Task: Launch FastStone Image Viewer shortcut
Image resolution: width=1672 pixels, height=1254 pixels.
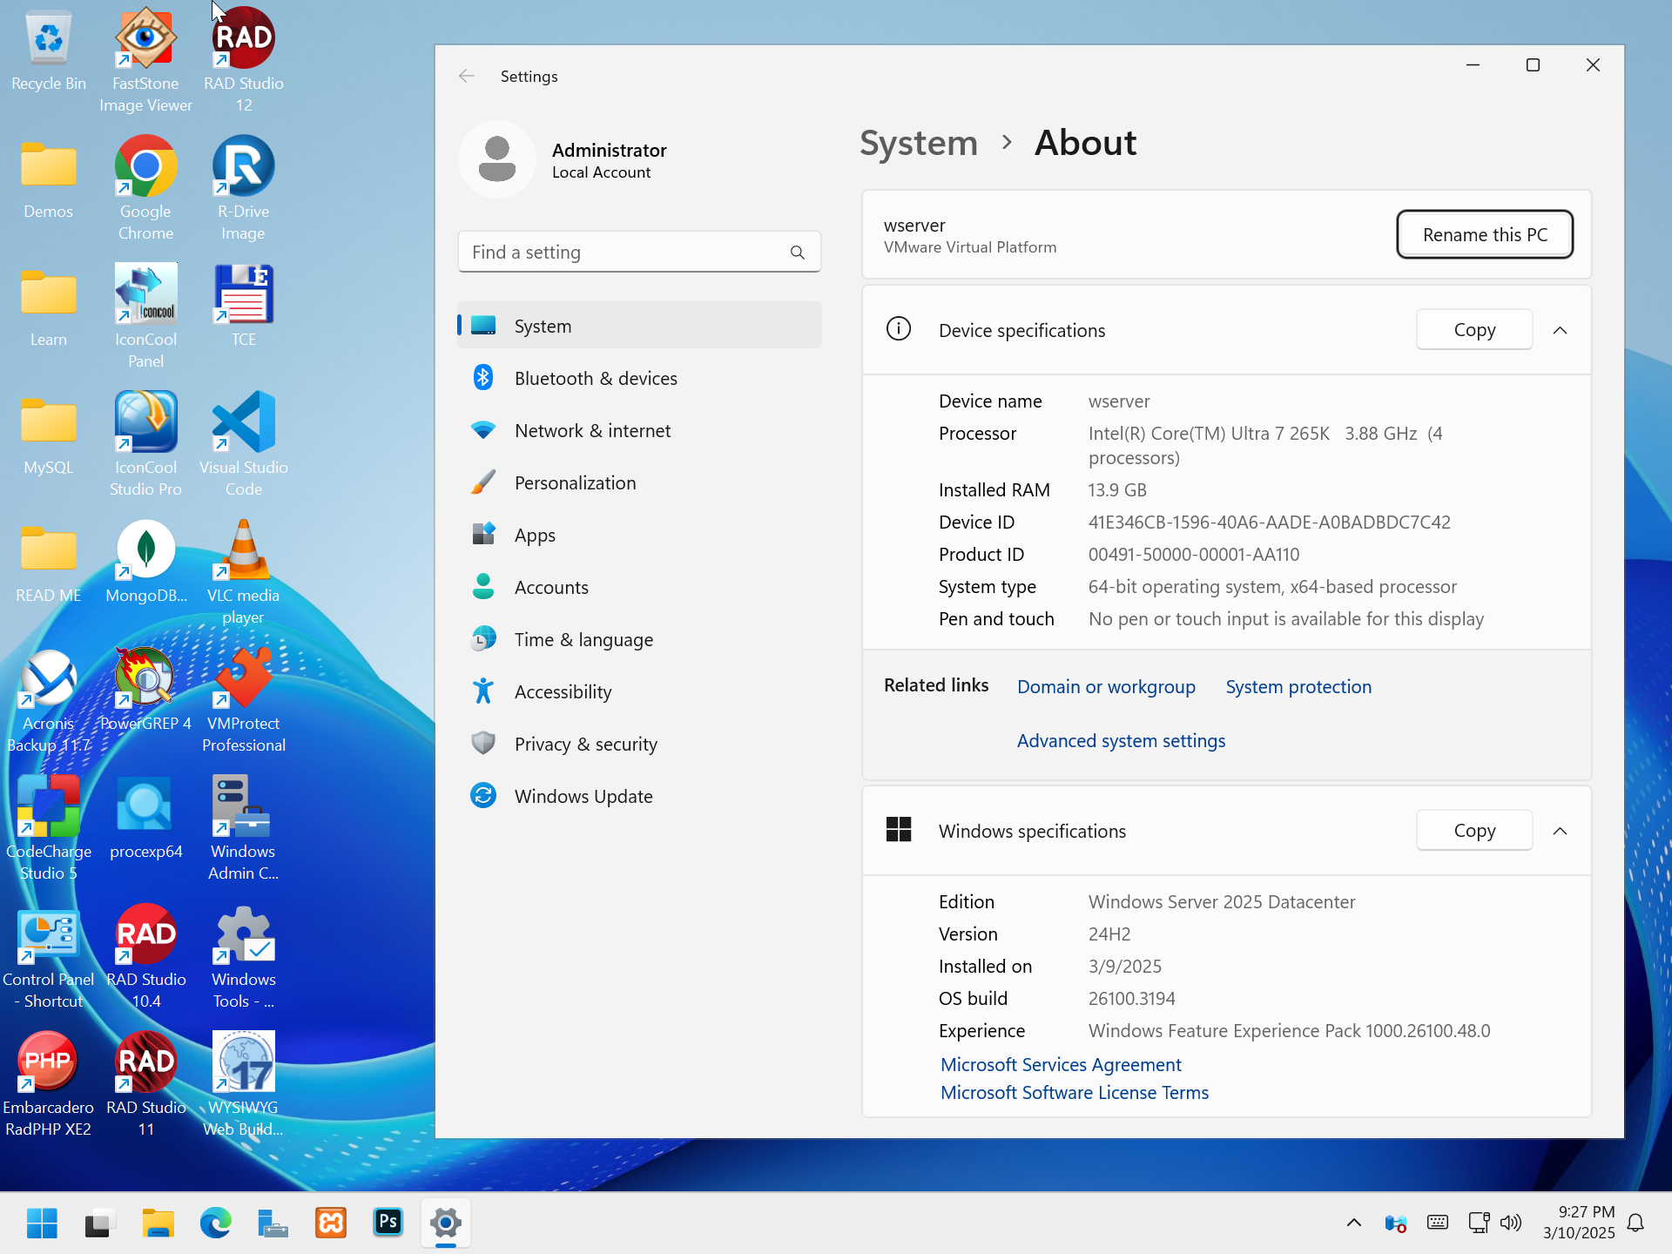Action: tap(145, 61)
